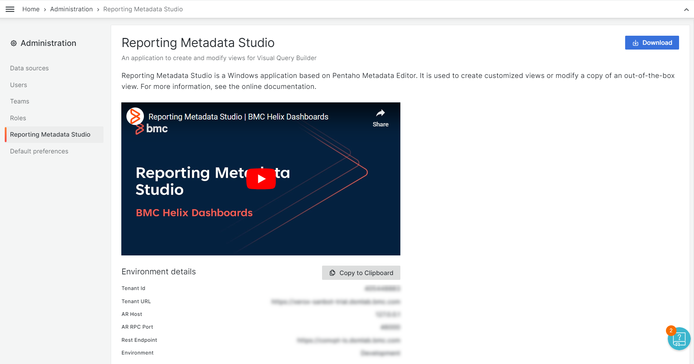
Task: Open Roles in the sidebar
Action: coord(18,118)
